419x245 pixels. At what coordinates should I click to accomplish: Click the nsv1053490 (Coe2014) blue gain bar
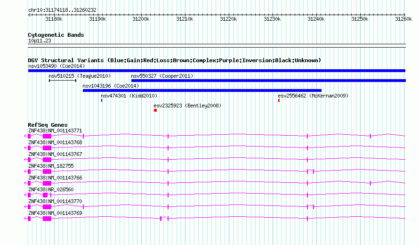click(x=217, y=71)
